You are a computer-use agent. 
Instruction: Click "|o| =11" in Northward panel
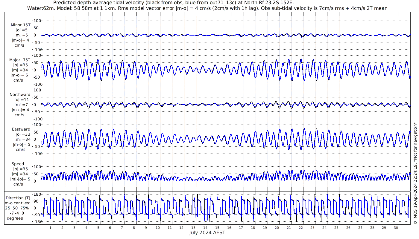(x=22, y=100)
